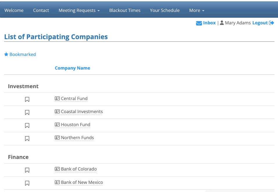Click the contact card icon beside Houston Fund
The height and width of the screenshot is (192, 278).
pos(57,125)
